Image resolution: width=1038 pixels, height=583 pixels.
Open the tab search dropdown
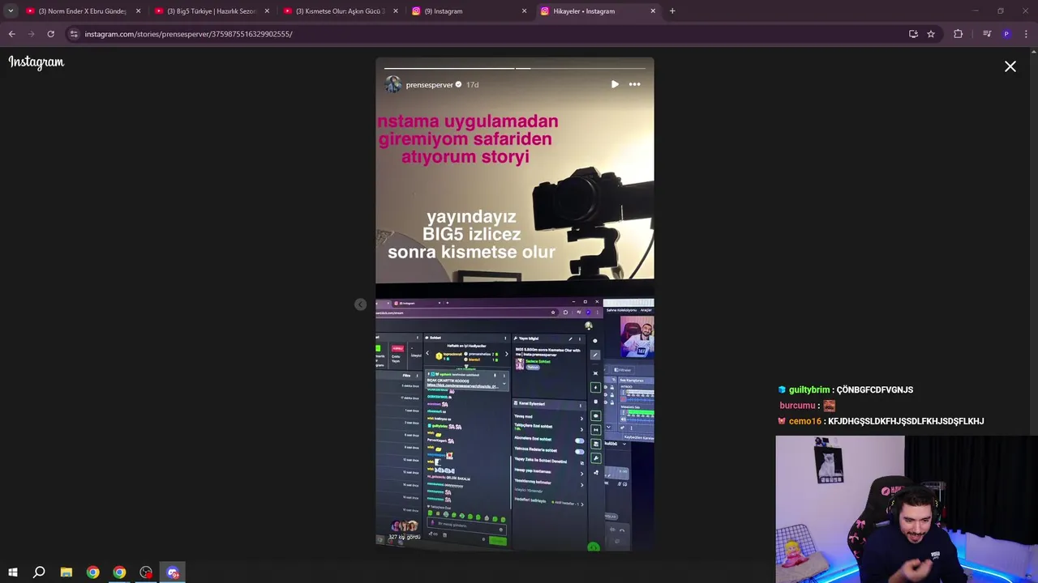coord(11,11)
